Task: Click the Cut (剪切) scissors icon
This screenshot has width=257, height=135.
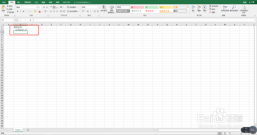Action: point(7,6)
